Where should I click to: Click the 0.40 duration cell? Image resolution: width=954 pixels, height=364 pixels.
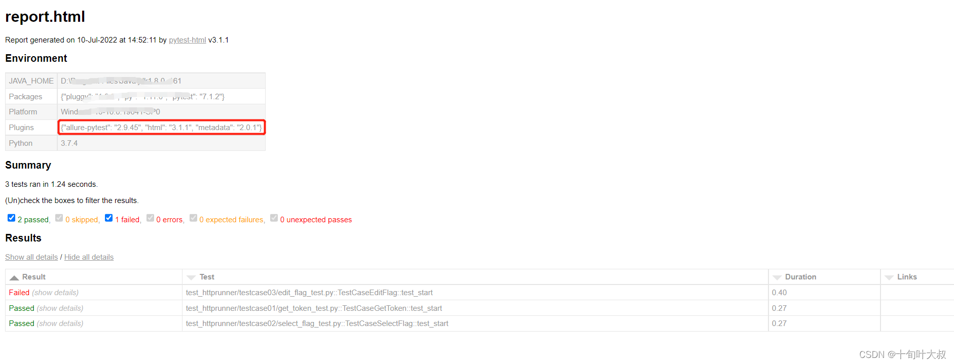[824, 293]
